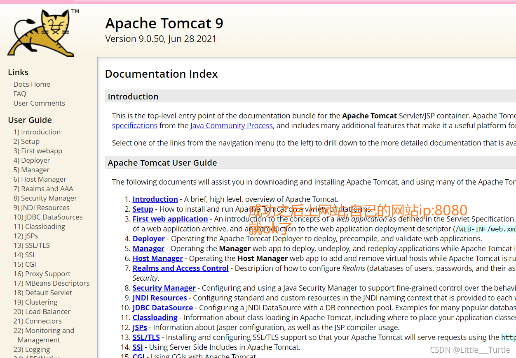Open 7) Realms and AAA sidebar link

point(43,189)
